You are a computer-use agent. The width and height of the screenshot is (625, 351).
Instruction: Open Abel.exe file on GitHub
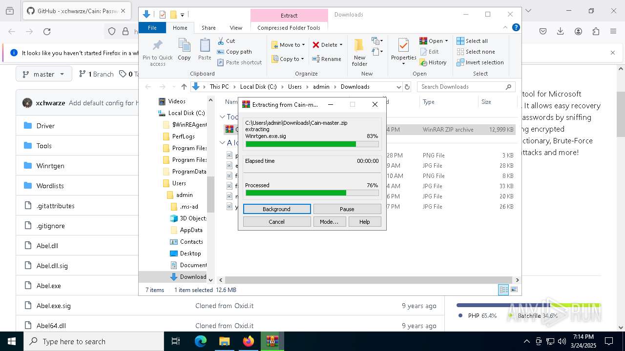(x=49, y=286)
